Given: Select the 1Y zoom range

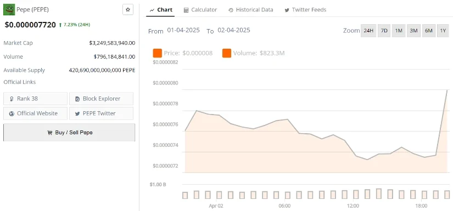Looking at the screenshot, I should coord(443,31).
